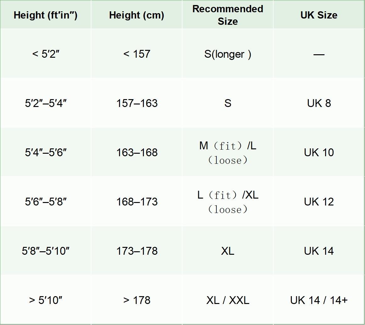Image resolution: width=365 pixels, height=325 pixels.
Task: Select the "5′2″–5′4″" height cell
Action: tap(46, 103)
